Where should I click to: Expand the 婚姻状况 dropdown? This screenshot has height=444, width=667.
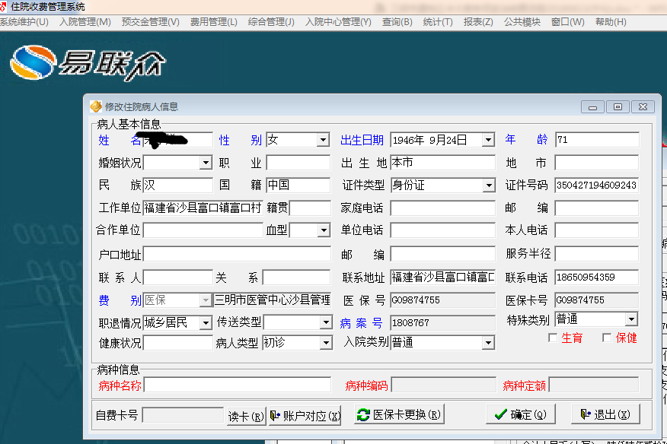point(206,163)
